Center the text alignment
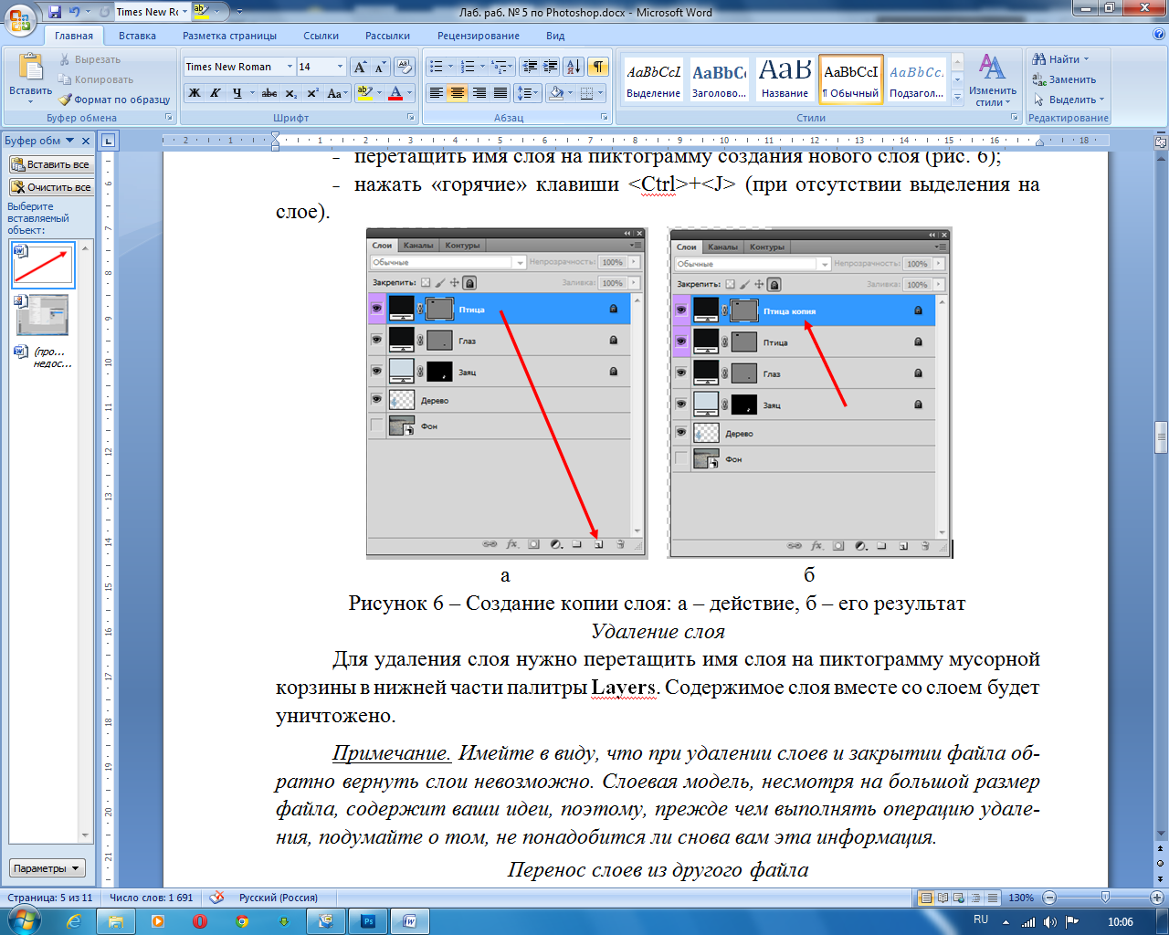 pos(458,93)
